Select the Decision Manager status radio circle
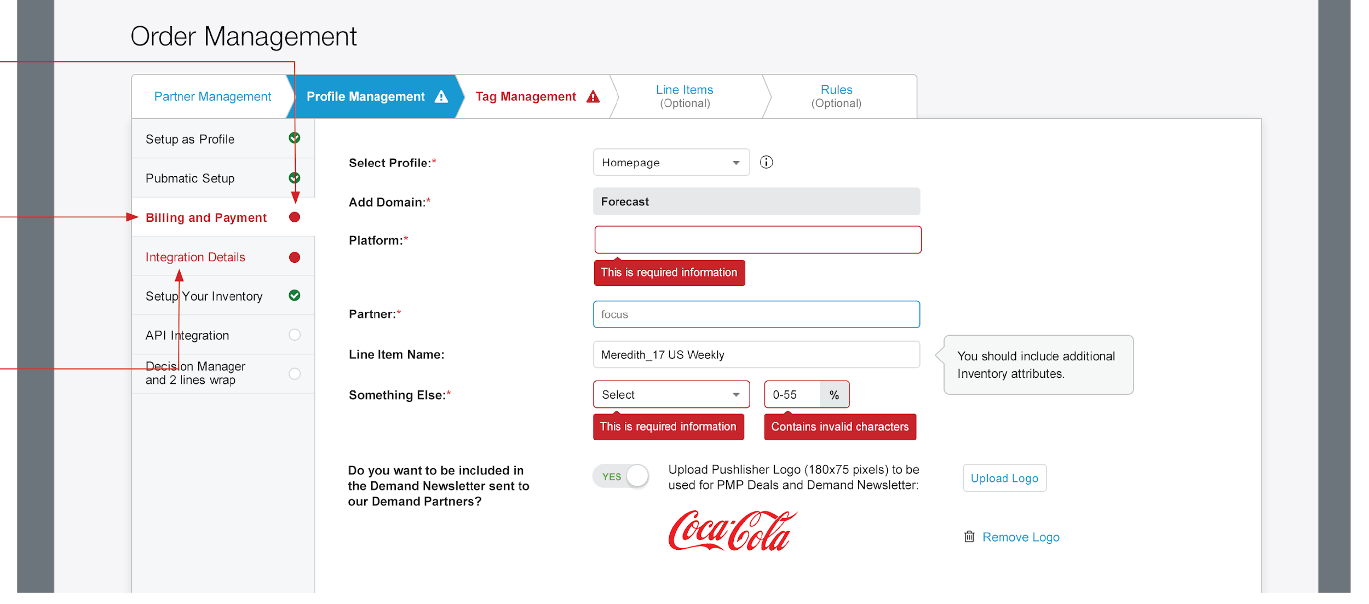The height and width of the screenshot is (604, 1369). point(295,373)
